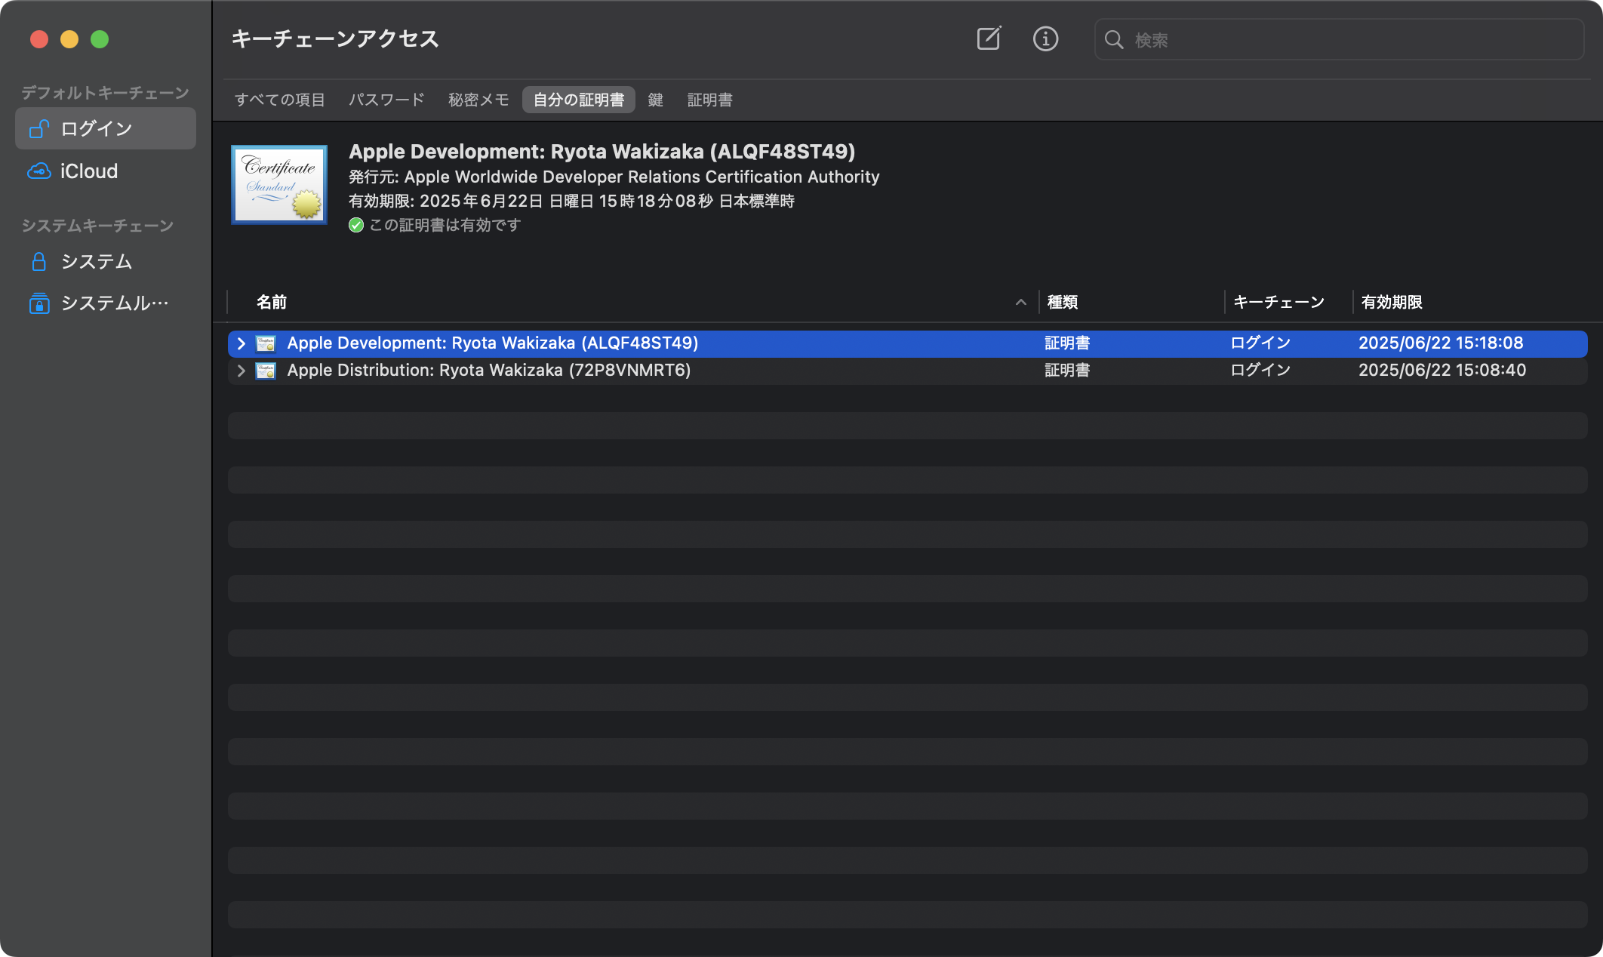
Task: Expand the Apple Development certificate row
Action: coord(241,343)
